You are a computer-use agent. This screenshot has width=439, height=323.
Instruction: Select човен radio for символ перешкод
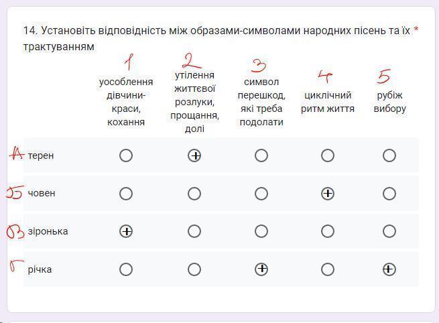(261, 194)
